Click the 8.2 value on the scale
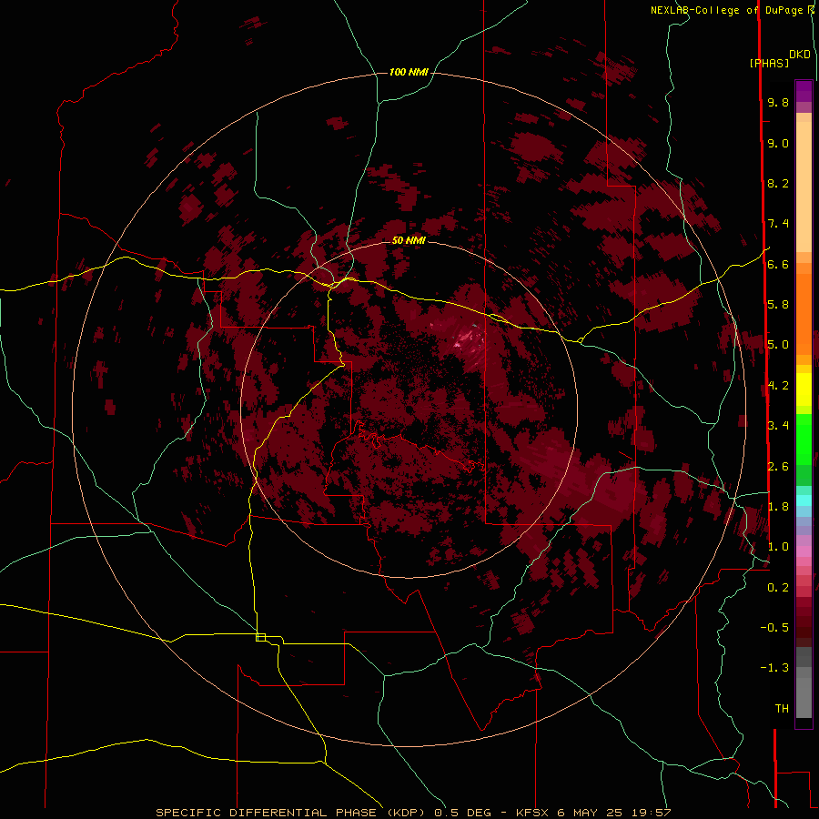 [x=778, y=183]
